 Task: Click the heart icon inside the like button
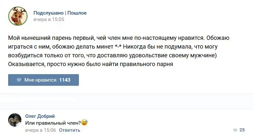point(19,80)
